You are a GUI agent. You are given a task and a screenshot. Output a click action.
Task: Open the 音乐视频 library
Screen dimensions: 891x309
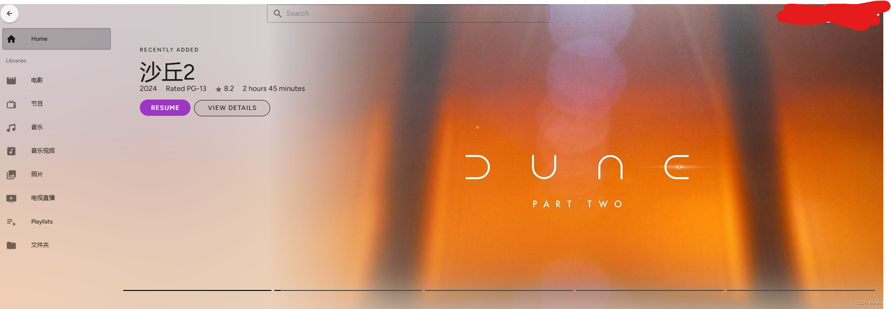[57, 151]
